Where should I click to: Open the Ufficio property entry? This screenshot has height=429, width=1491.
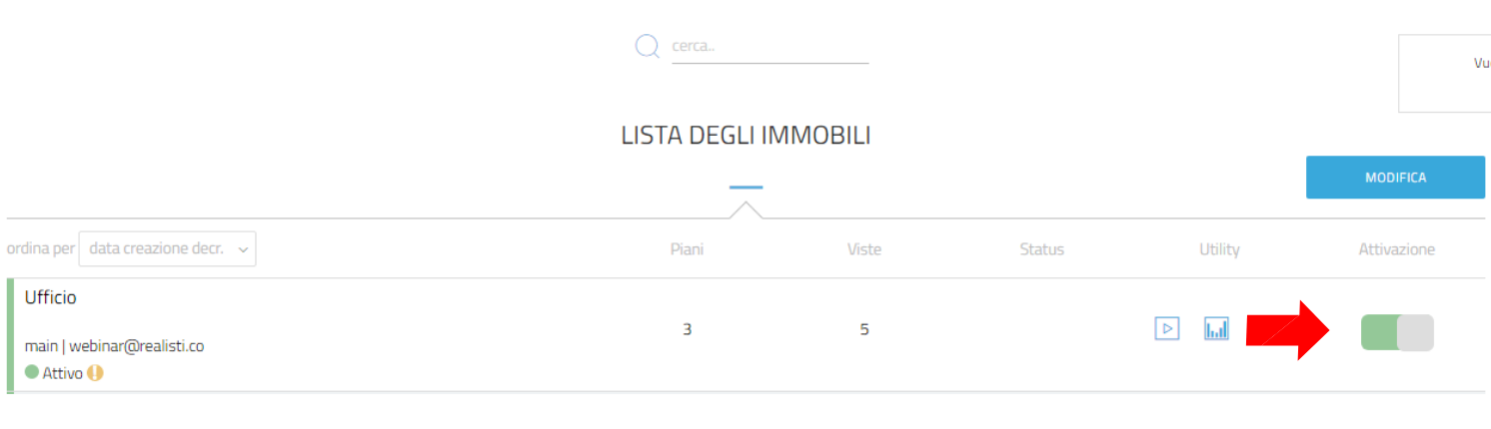pyautogui.click(x=51, y=297)
